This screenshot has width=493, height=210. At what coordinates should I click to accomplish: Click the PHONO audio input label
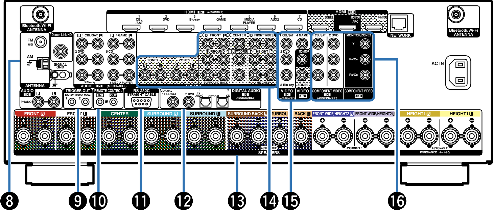coord(26,100)
